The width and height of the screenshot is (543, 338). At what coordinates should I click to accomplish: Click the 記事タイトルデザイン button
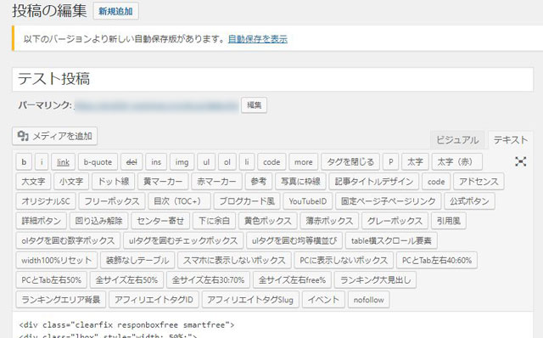coord(374,181)
